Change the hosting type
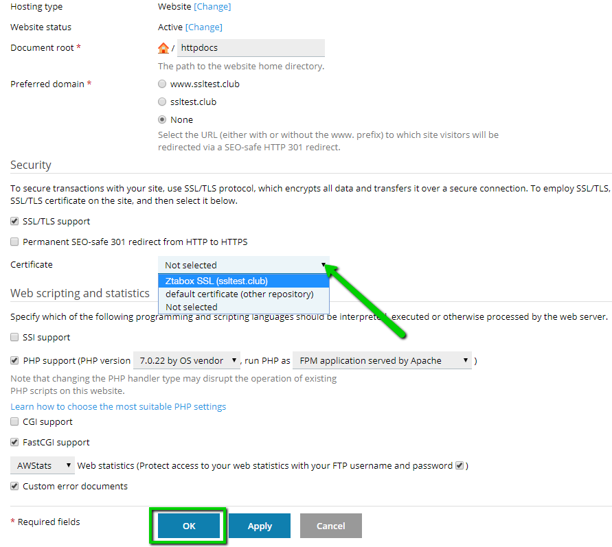612x547 pixels. coord(212,7)
